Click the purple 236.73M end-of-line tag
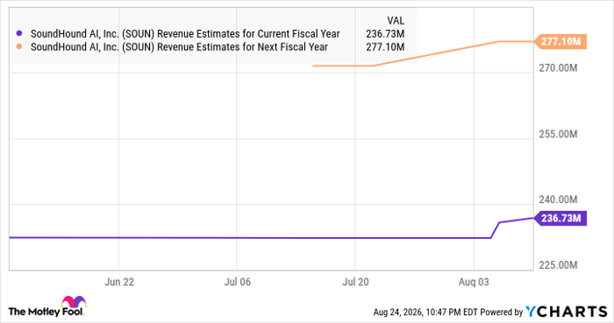Viewport: 614px width, 323px height. point(560,218)
